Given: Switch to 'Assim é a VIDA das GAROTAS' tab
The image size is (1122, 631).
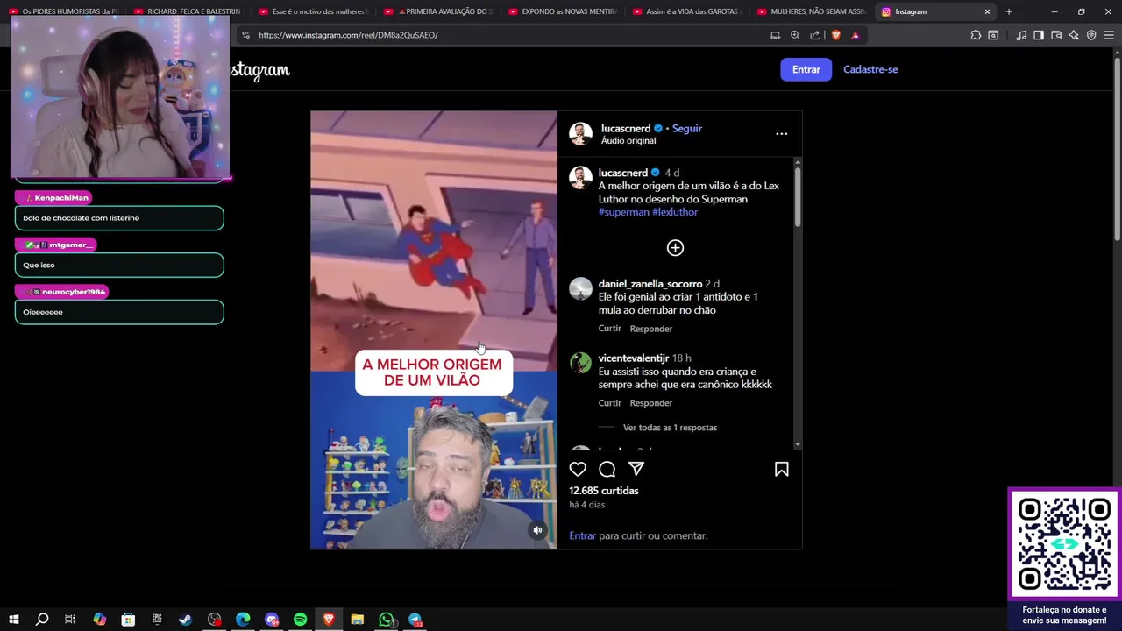Looking at the screenshot, I should [x=688, y=11].
